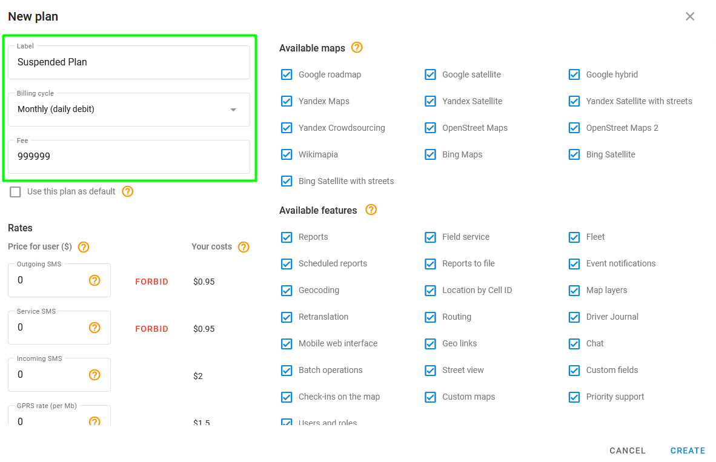Show help for Your costs
This screenshot has height=462, width=716.
[244, 247]
